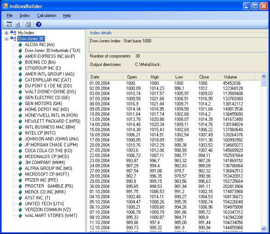
Task: Click the diamond icon beside CATERPILLAR INC (CAT)
Action: (x=20, y=80)
